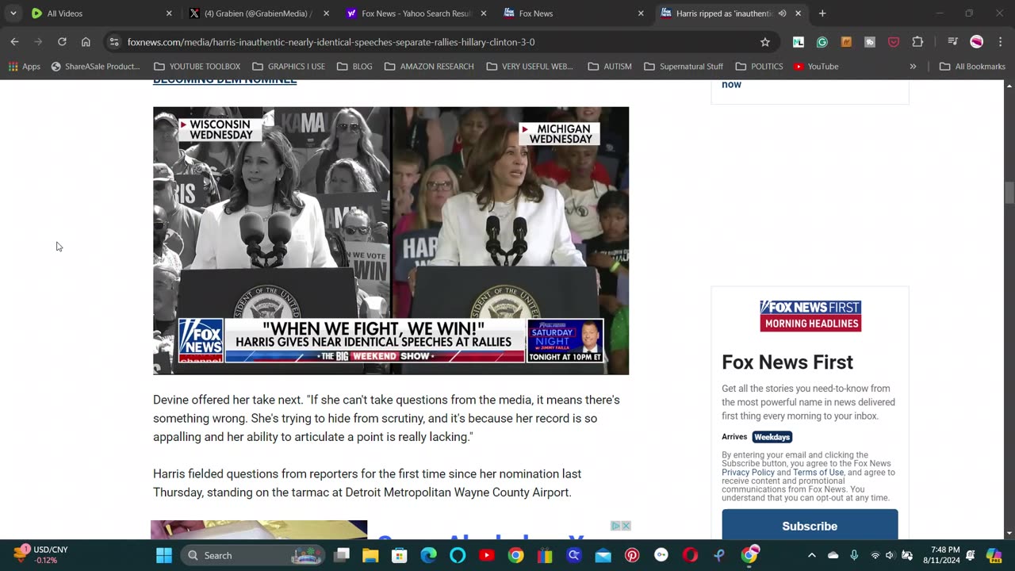
Task: Open the Harris speeches video thumbnail
Action: (x=391, y=240)
